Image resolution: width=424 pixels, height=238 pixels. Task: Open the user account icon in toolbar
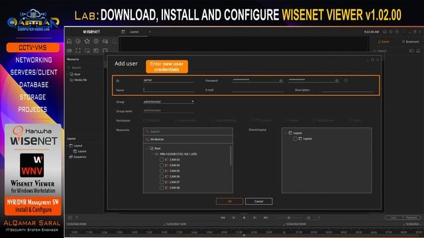[x=69, y=41]
